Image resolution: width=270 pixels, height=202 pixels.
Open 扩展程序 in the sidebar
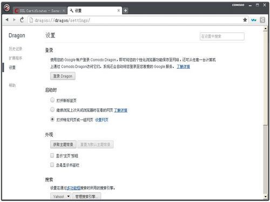pyautogui.click(x=16, y=58)
